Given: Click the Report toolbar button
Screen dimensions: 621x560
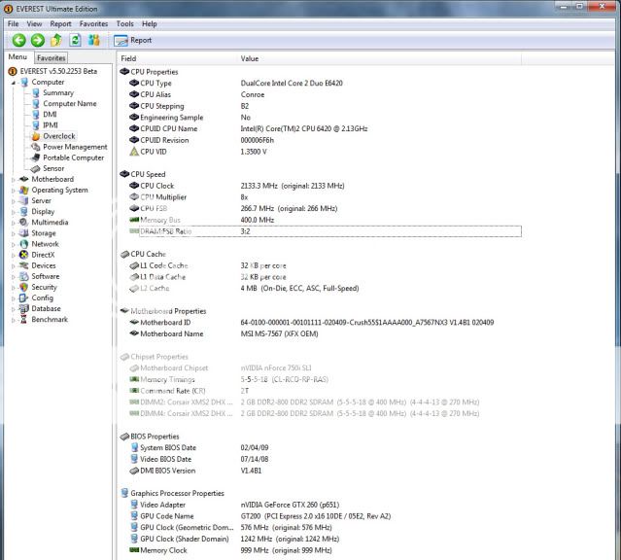Looking at the screenshot, I should click(x=133, y=40).
